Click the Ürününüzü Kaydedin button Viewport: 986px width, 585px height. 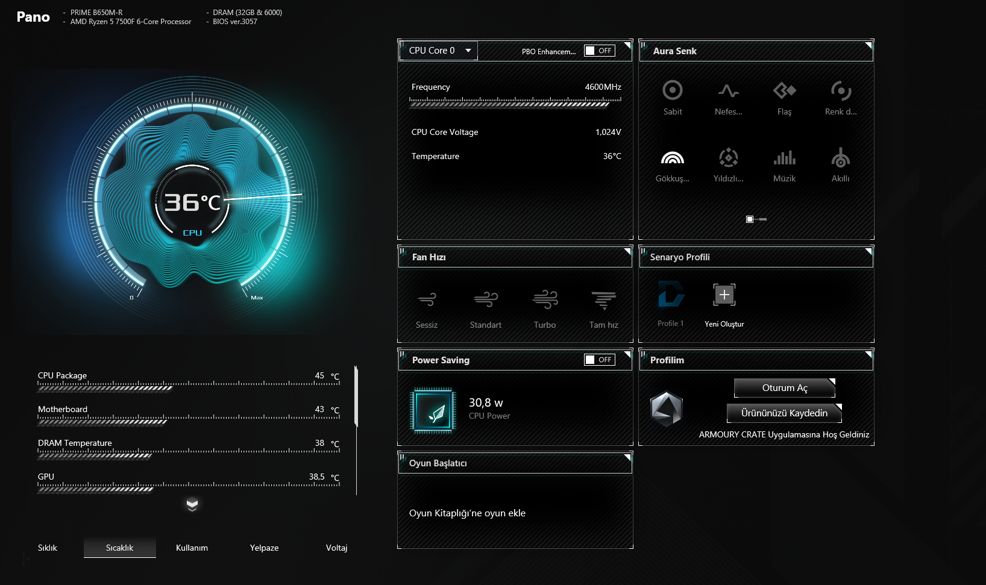784,413
